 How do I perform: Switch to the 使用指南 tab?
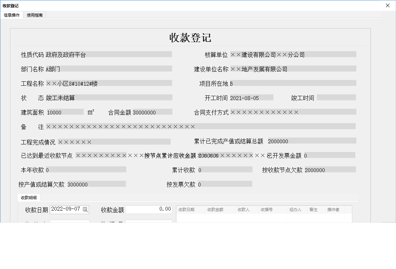34,15
